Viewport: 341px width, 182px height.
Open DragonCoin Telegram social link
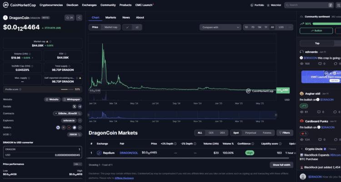click(x=80, y=106)
